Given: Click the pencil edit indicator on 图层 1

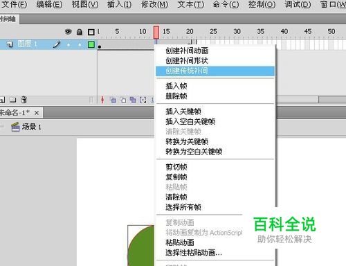Looking at the screenshot, I should 57,44.
